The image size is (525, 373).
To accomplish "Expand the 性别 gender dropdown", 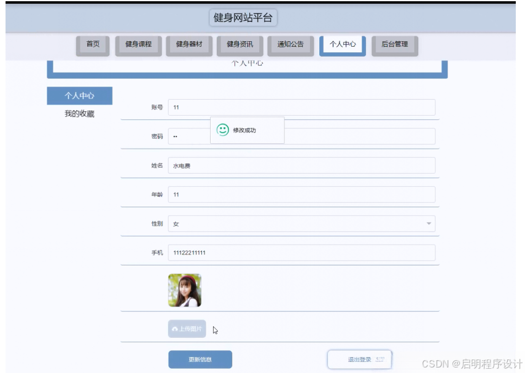I will (x=301, y=223).
